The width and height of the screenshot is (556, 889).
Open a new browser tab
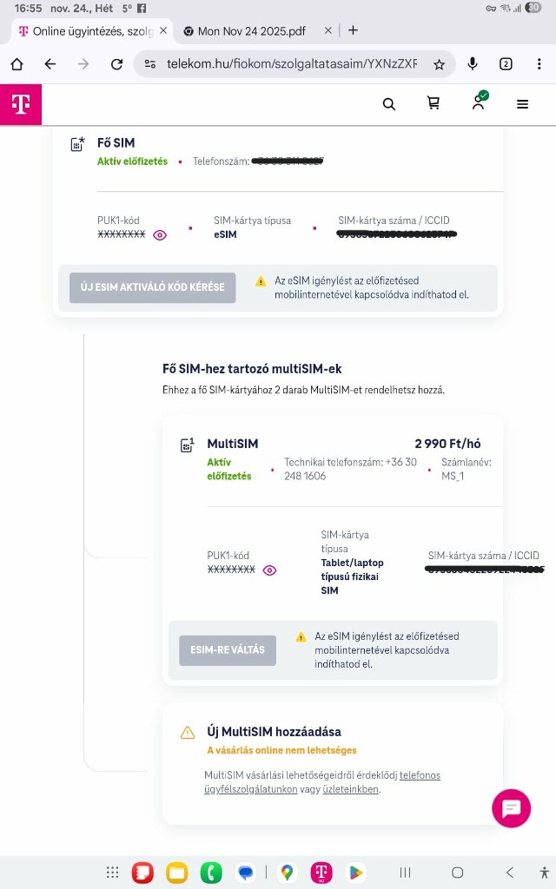[353, 30]
